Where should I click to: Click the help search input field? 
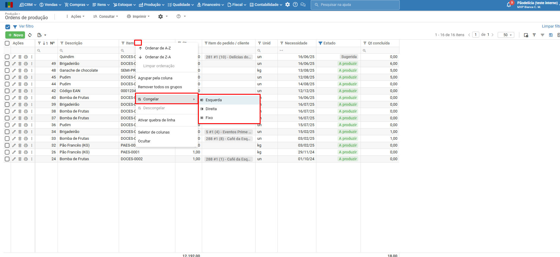tap(355, 5)
